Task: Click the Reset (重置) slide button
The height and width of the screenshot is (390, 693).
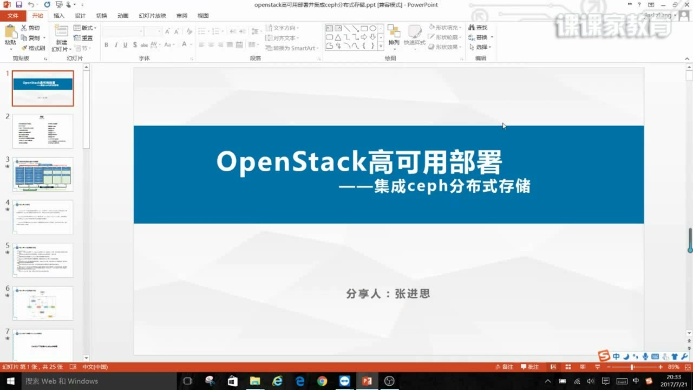Action: click(83, 38)
